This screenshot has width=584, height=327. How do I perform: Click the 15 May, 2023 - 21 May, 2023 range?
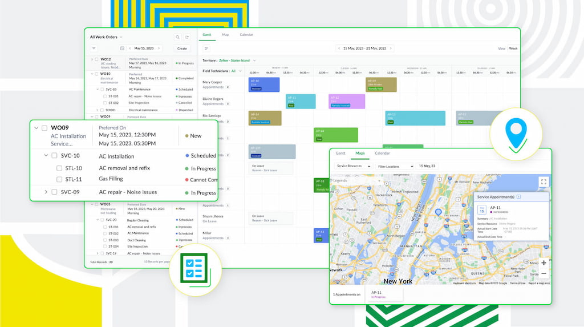point(364,48)
